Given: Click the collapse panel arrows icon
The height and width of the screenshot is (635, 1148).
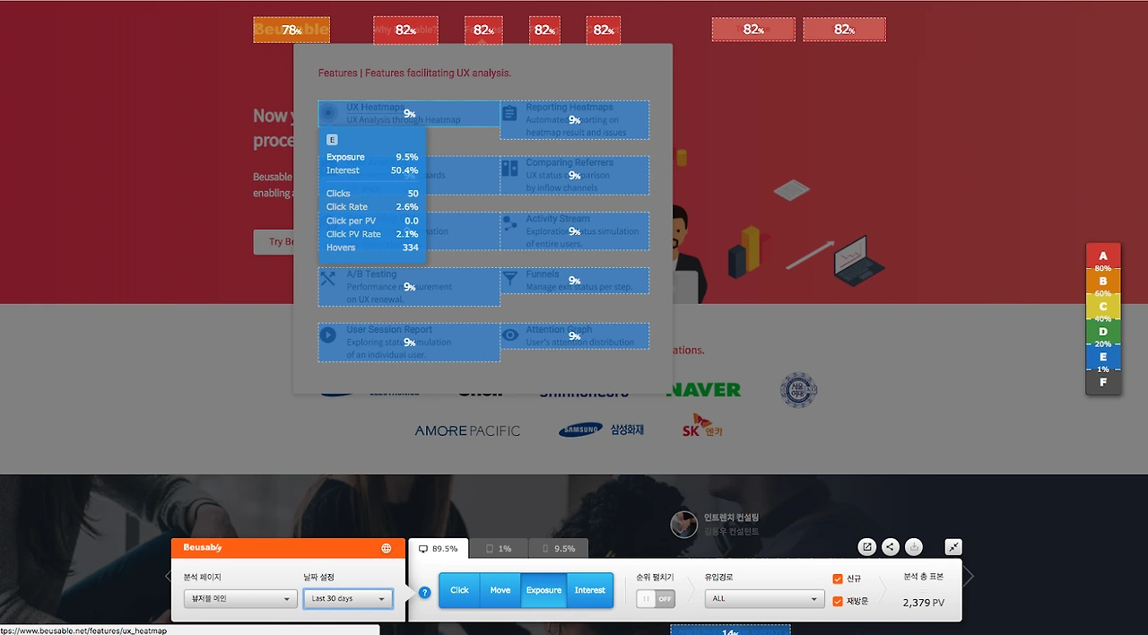Looking at the screenshot, I should point(953,547).
